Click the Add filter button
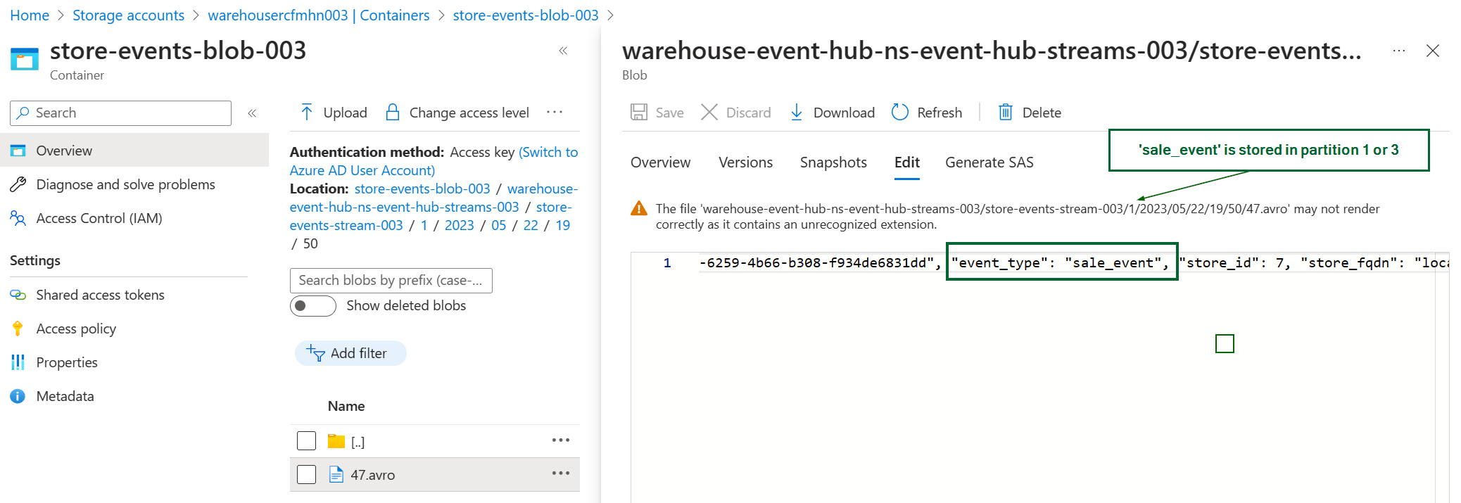This screenshot has width=1461, height=503. 350,353
